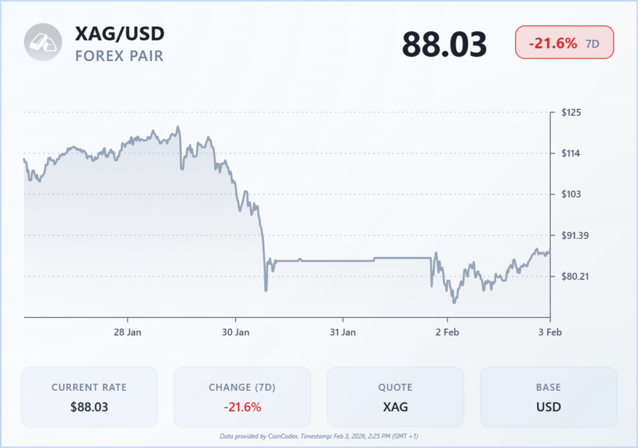The height and width of the screenshot is (448, 638).
Task: Select the Base USD card
Action: tap(548, 397)
